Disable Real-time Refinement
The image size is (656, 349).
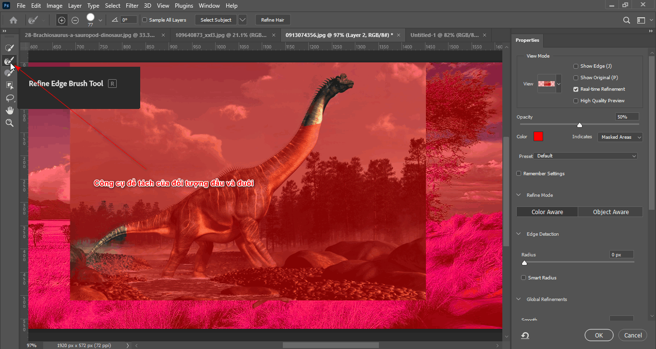[x=576, y=89]
